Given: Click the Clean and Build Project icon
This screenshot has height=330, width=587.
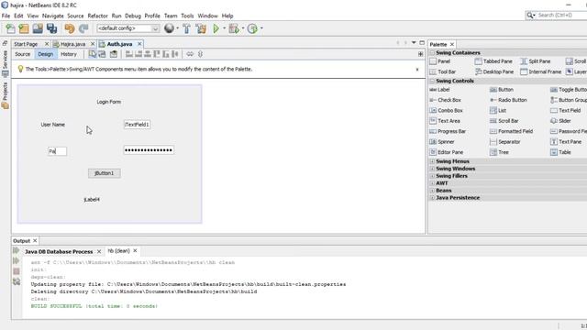Looking at the screenshot, I should point(201,28).
